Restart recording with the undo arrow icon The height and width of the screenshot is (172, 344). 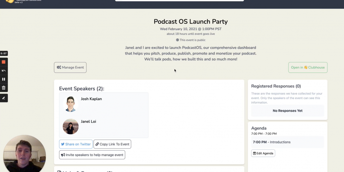click(x=3, y=71)
